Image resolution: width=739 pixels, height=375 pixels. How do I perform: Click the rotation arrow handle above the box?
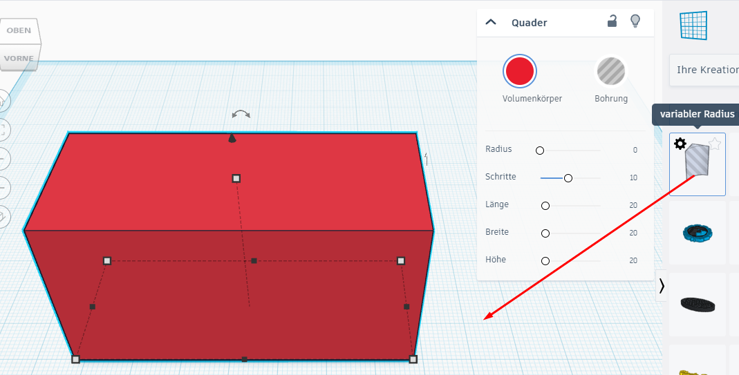(x=241, y=115)
